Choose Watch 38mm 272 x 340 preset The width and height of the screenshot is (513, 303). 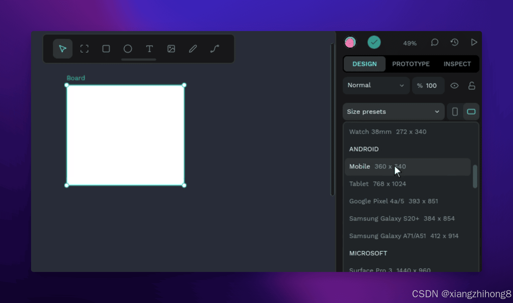pyautogui.click(x=408, y=132)
